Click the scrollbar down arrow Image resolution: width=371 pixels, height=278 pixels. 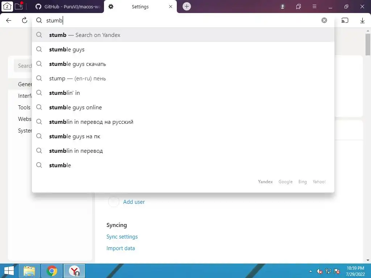point(368,260)
